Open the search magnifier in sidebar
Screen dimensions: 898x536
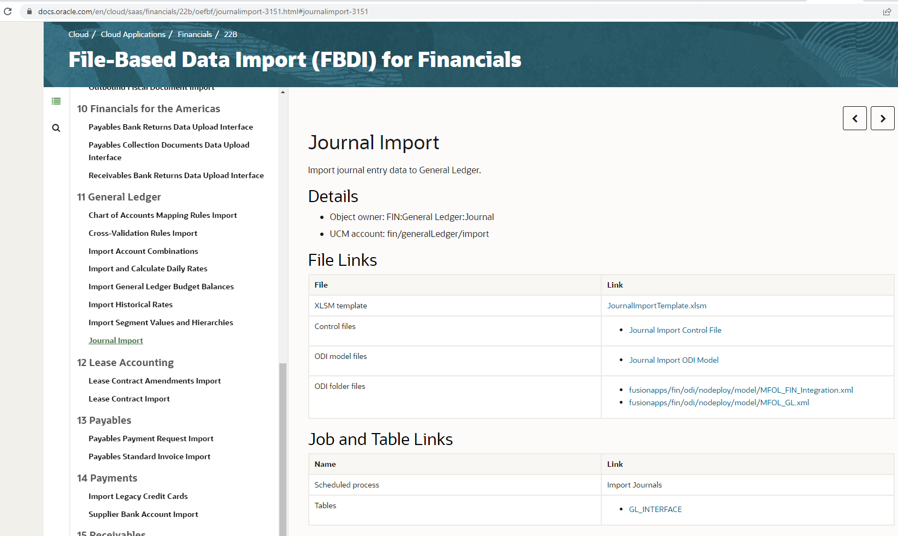click(56, 128)
